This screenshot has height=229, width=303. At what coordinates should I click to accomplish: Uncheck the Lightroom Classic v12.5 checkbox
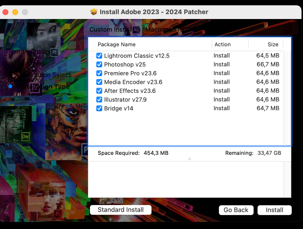pyautogui.click(x=99, y=56)
